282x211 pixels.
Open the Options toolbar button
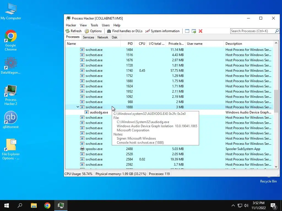pos(93,31)
